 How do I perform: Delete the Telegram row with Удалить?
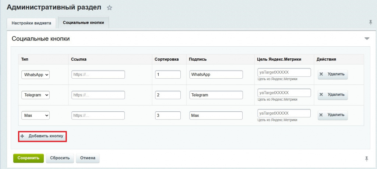pyautogui.click(x=332, y=95)
